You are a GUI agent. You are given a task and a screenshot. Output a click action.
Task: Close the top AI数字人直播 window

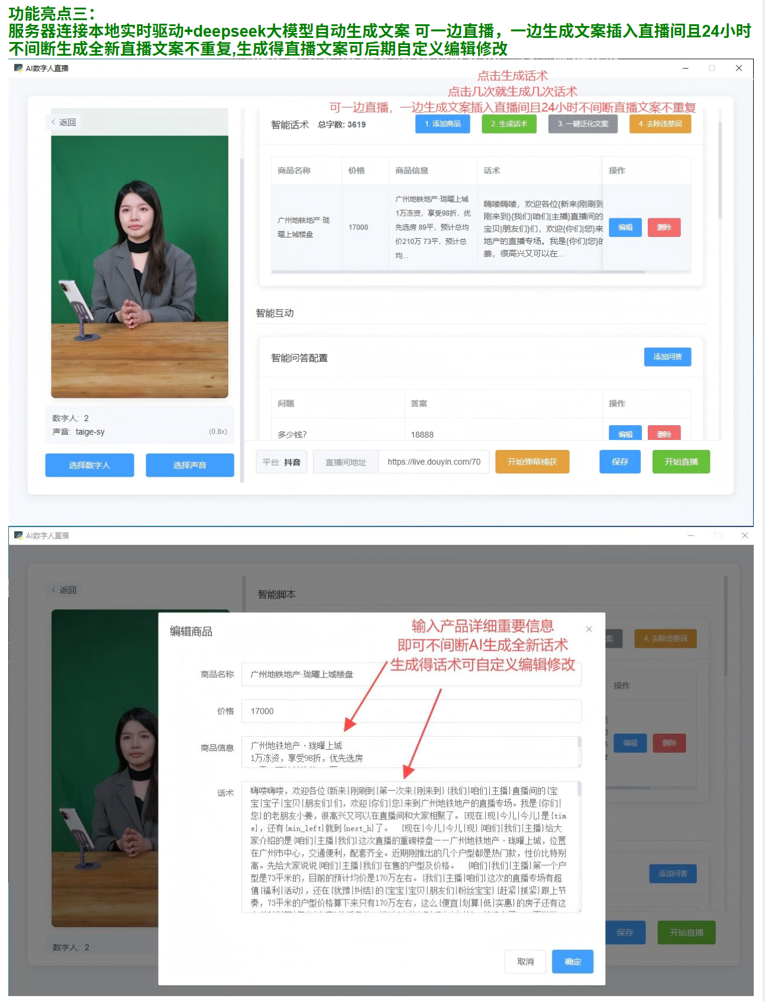coord(739,68)
